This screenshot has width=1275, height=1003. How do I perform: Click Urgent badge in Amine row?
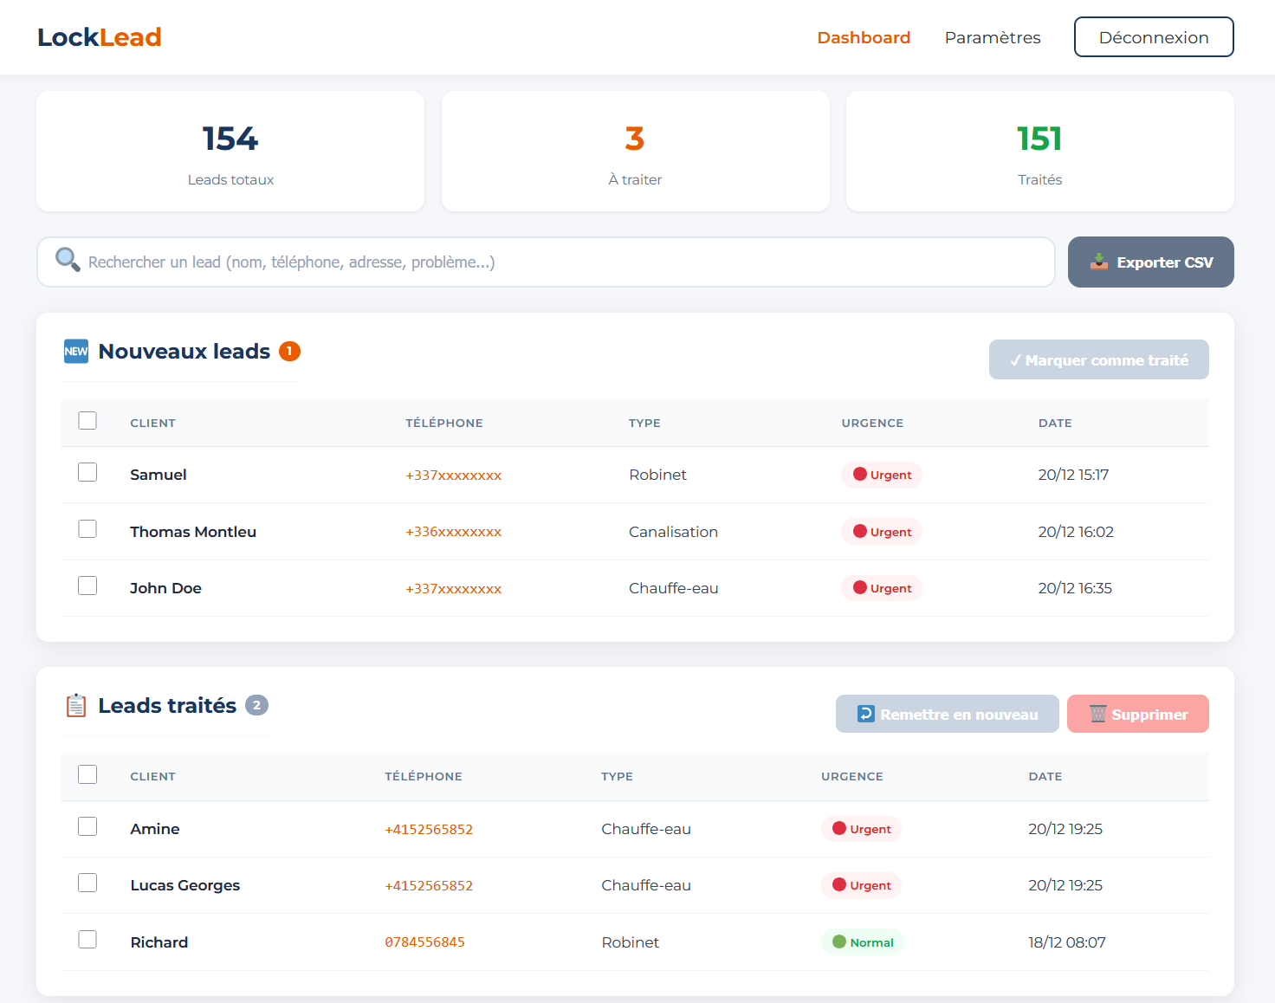pyautogui.click(x=861, y=829)
